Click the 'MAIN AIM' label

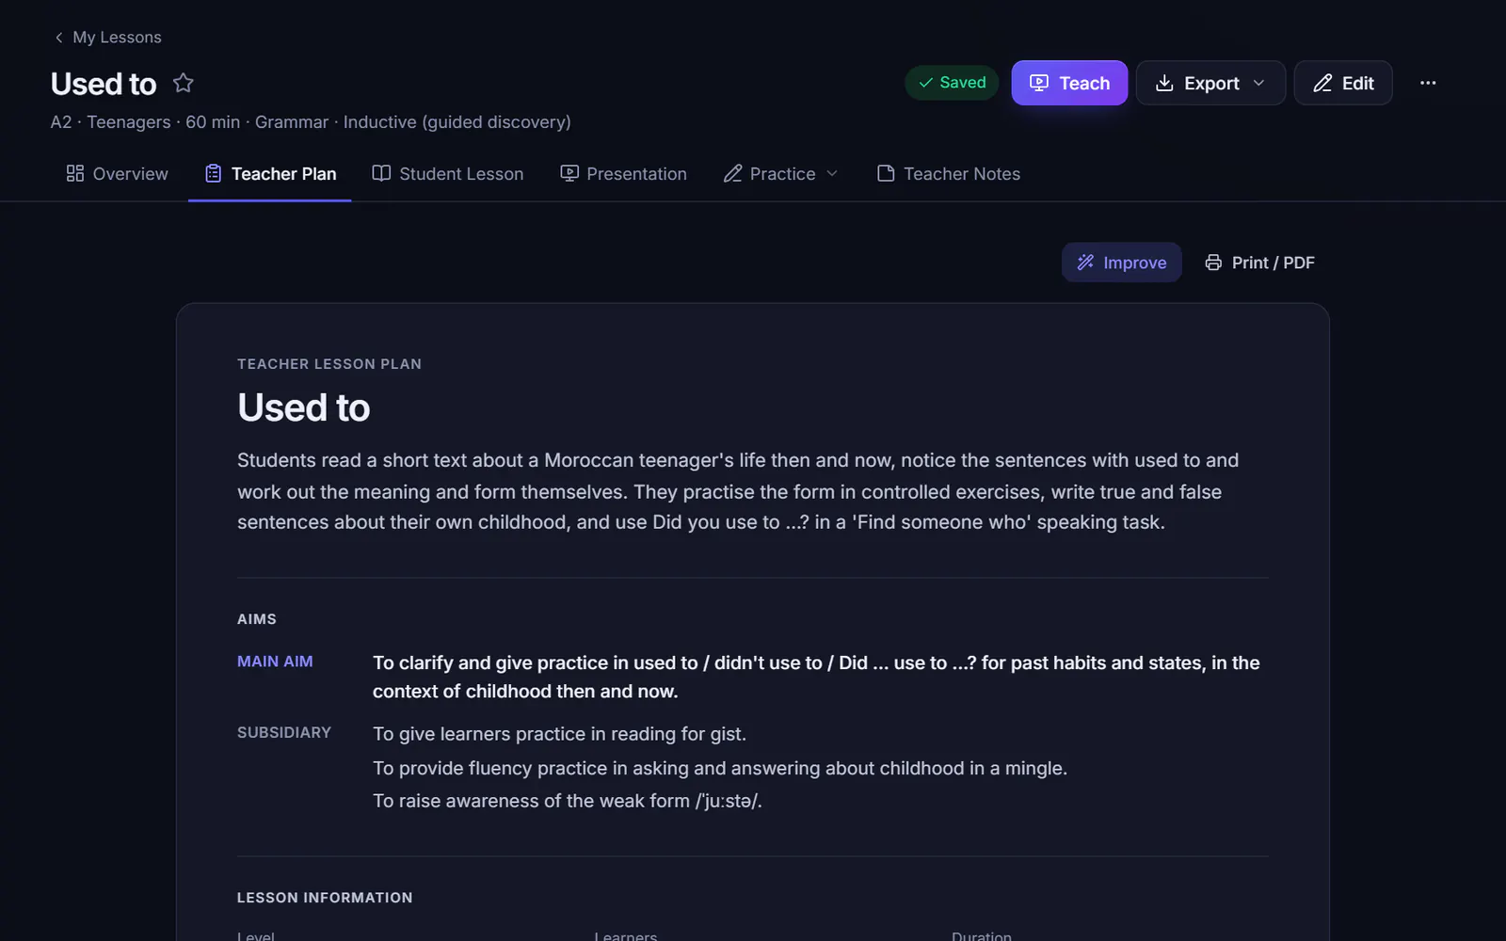click(x=275, y=662)
